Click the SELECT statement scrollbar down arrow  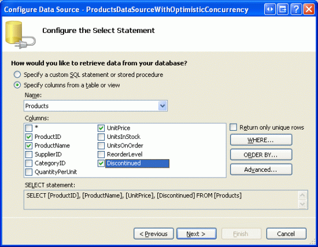point(302,204)
